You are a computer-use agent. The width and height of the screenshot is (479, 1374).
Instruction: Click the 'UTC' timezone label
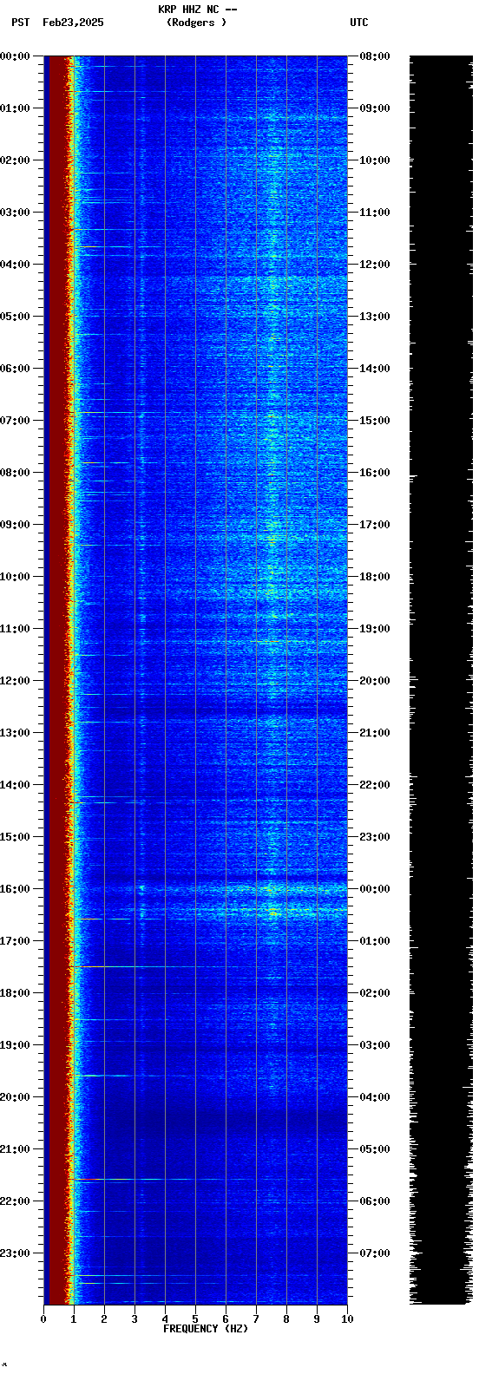359,23
